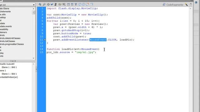Select the 'ste Ebene' toolbox entry
This screenshot has width=200, height=112.
click(5, 8)
